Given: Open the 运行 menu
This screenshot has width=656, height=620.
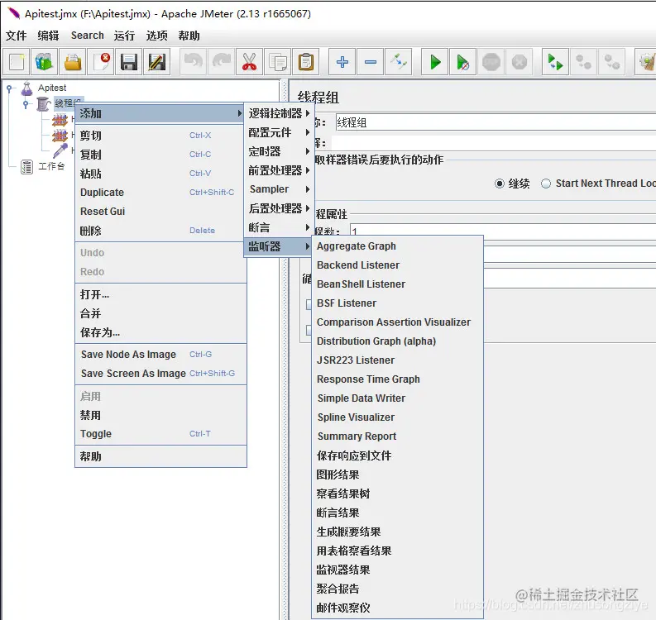Looking at the screenshot, I should click(x=124, y=36).
